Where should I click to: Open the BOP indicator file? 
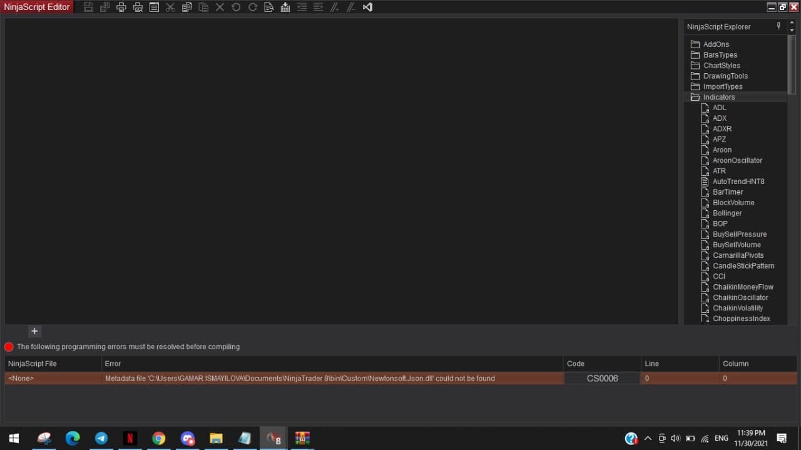pos(715,224)
